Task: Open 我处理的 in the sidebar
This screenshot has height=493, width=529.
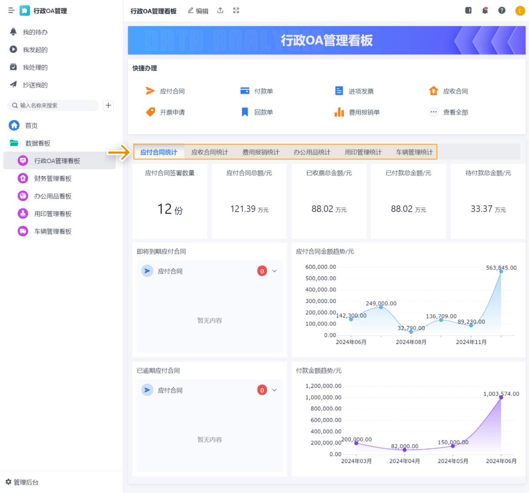Action: (x=29, y=67)
